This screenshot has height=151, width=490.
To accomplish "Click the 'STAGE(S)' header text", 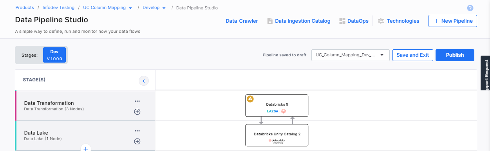I will (34, 80).
